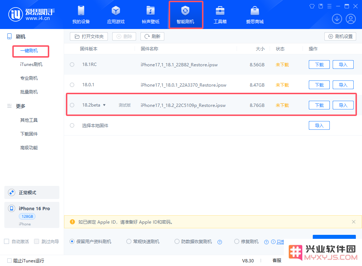Click the 刷机 phone icon in sidebar

click(x=9, y=36)
